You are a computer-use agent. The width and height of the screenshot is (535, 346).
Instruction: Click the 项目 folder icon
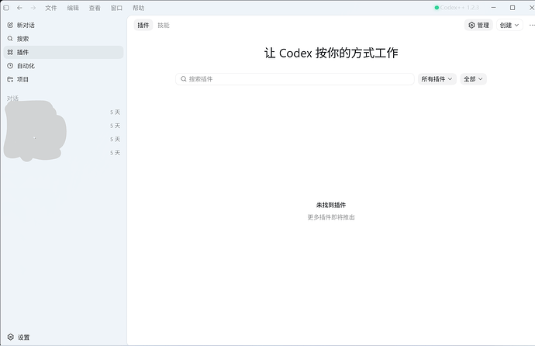click(x=10, y=79)
